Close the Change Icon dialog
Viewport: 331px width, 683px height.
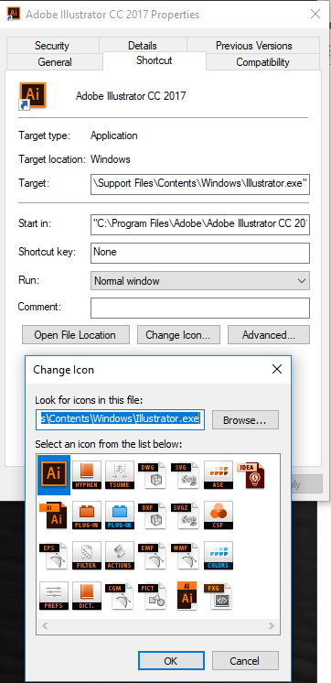tap(277, 369)
